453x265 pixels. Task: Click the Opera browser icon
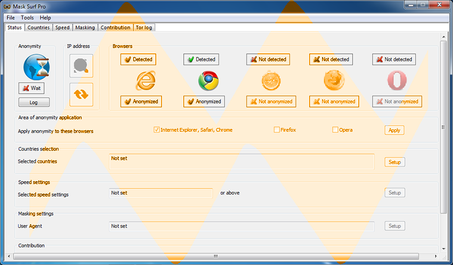click(397, 81)
